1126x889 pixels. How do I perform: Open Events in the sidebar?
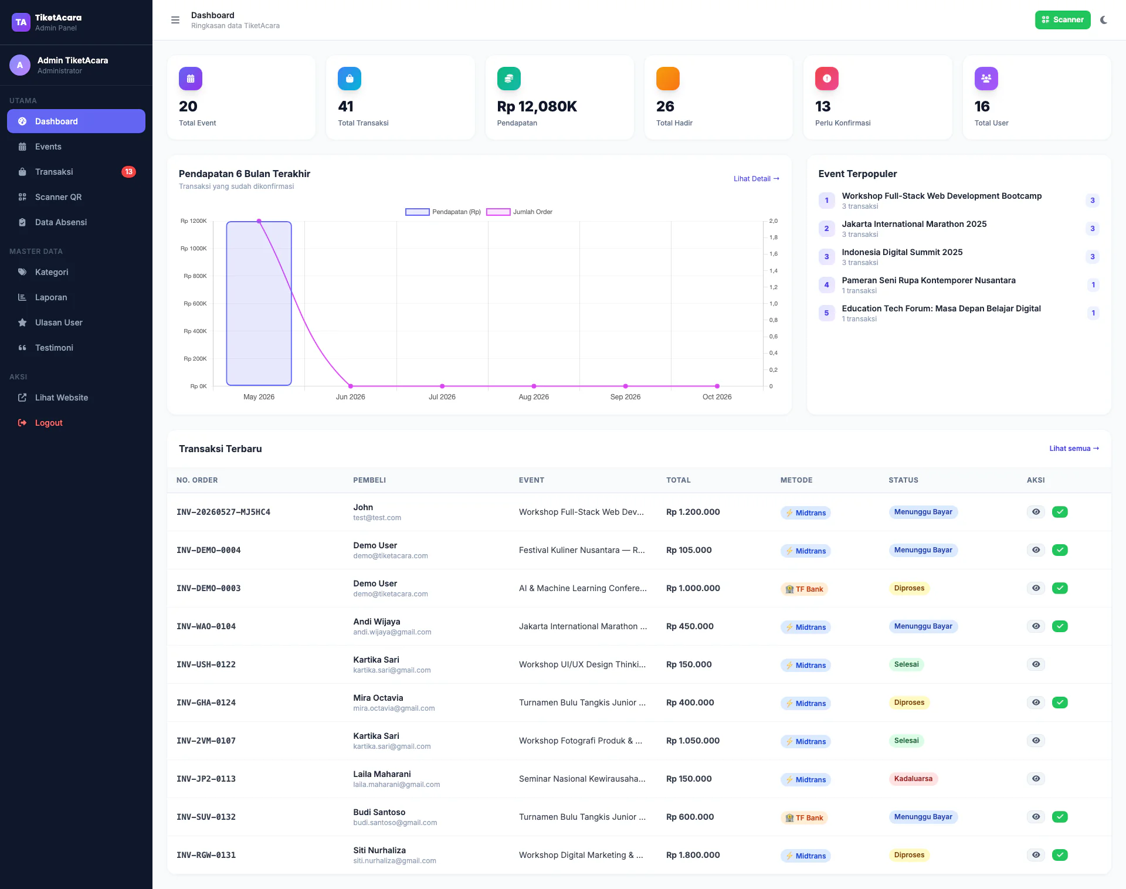pos(76,147)
